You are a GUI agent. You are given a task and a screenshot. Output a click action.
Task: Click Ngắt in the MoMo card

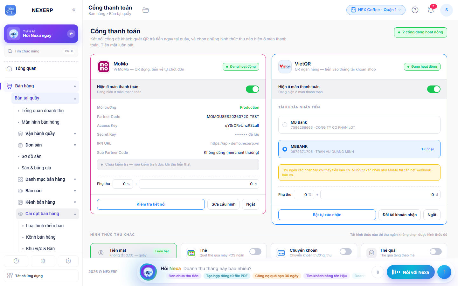251,204
